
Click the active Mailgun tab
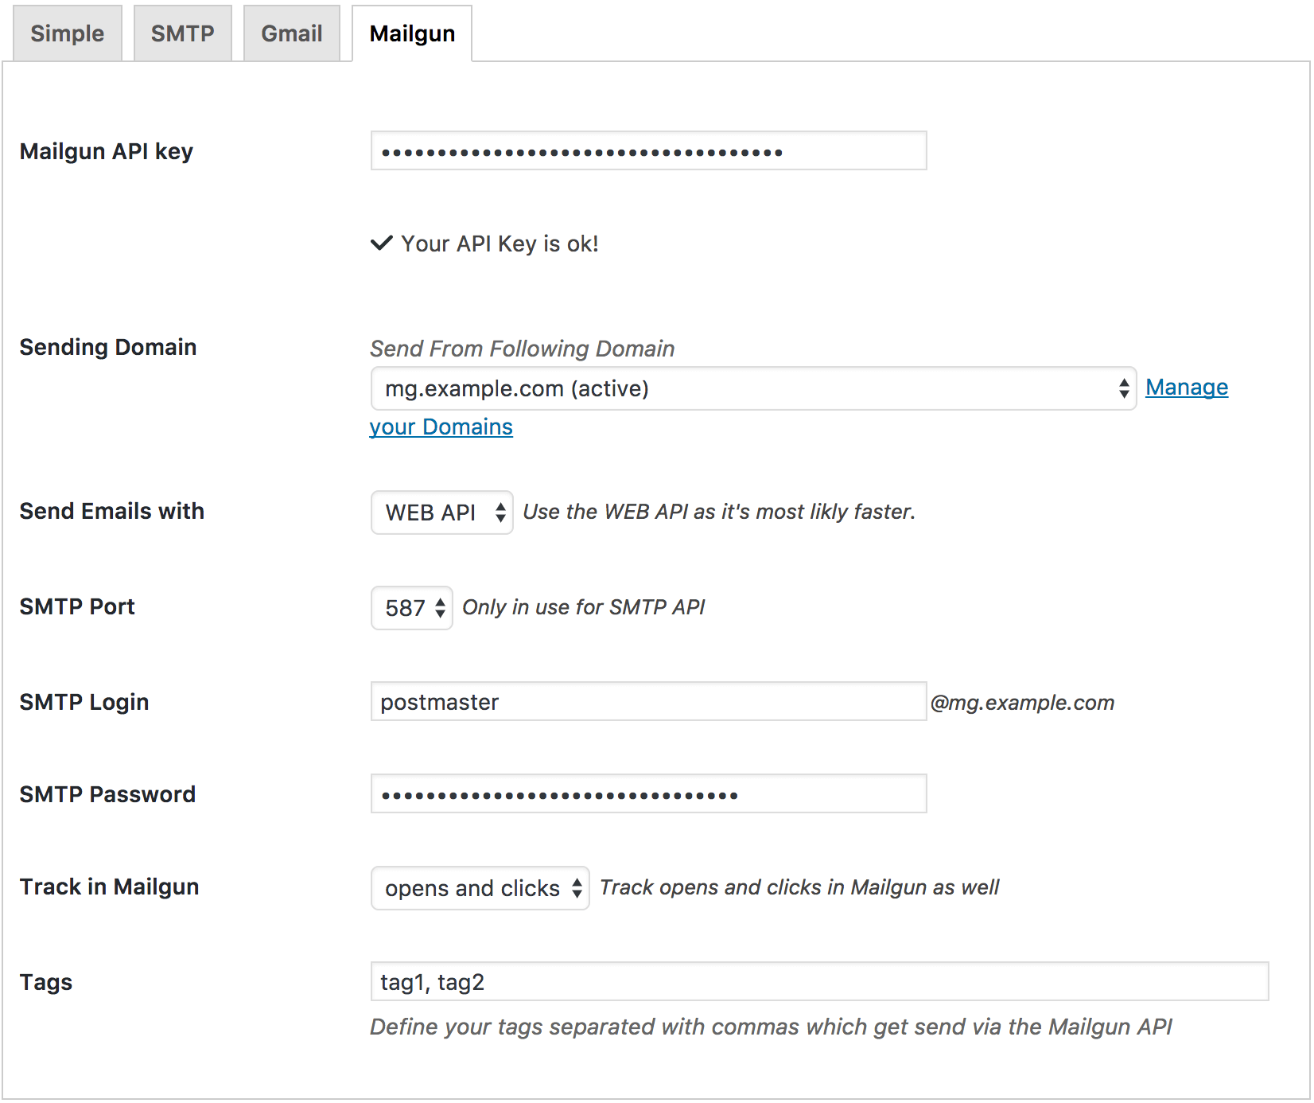click(412, 33)
